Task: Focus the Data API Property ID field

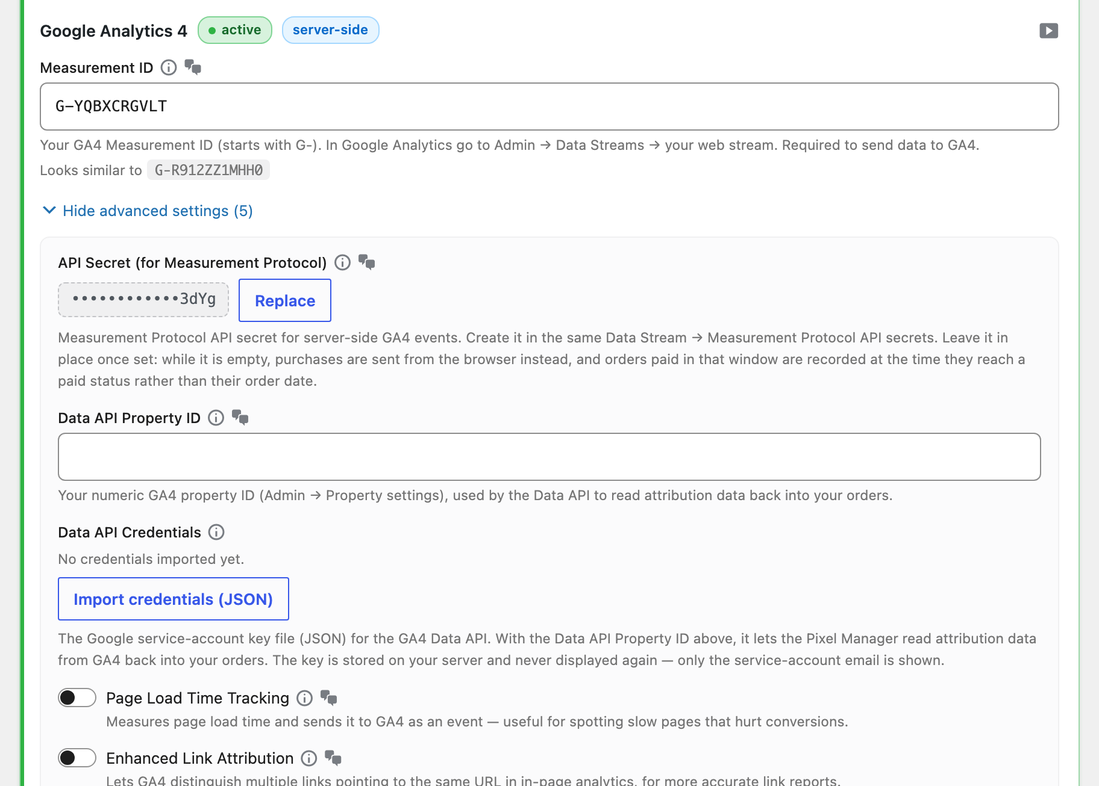Action: 549,457
